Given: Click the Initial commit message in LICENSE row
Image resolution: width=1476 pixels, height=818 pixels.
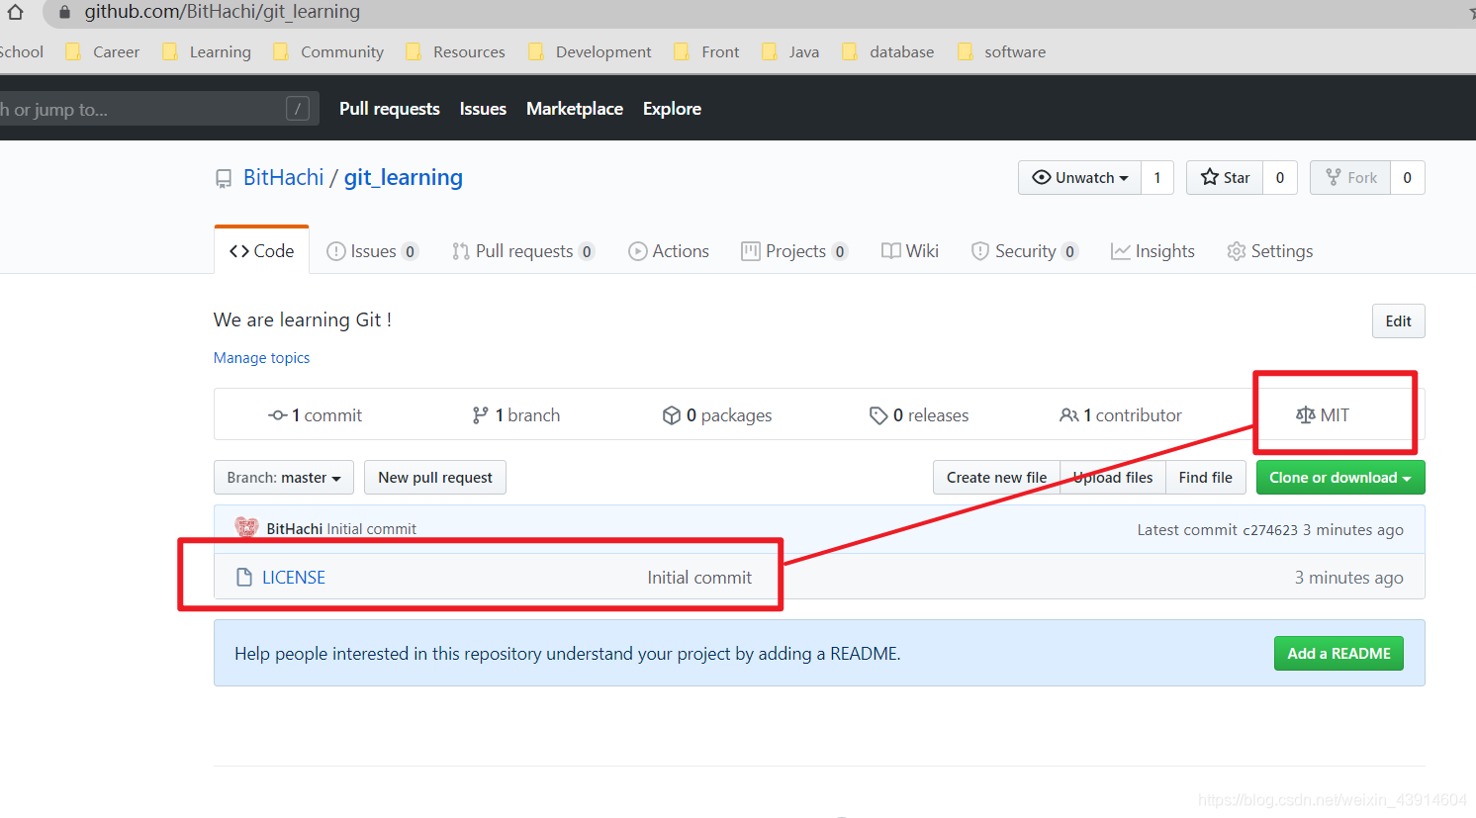Looking at the screenshot, I should (699, 578).
